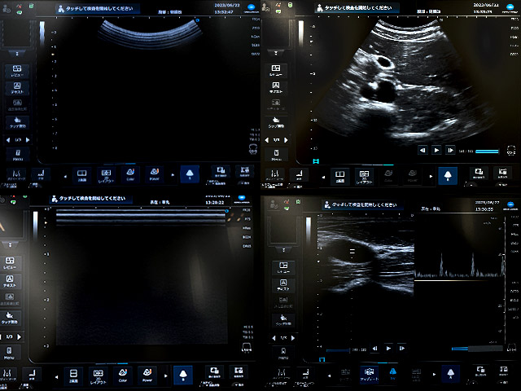Unfreeze using highlighted freeze button, liver scan screen

pos(448,175)
